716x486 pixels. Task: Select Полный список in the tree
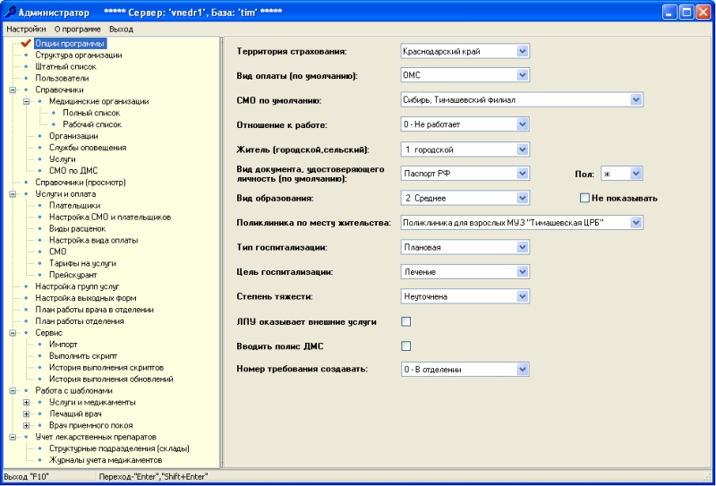click(x=91, y=113)
